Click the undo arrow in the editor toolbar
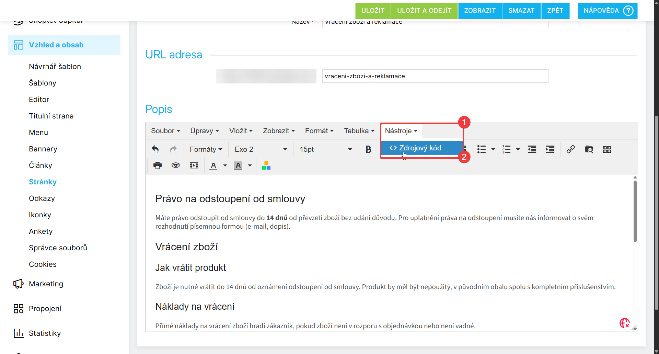659x354 pixels. 155,149
